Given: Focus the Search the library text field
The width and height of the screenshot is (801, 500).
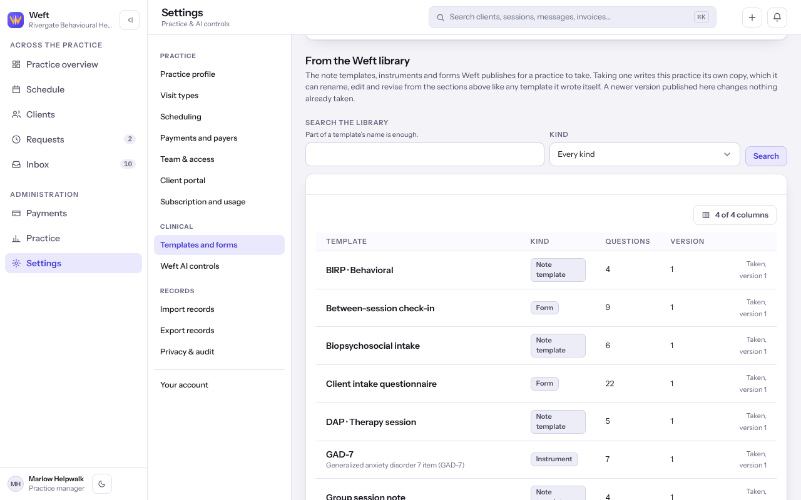Looking at the screenshot, I should click(x=425, y=154).
